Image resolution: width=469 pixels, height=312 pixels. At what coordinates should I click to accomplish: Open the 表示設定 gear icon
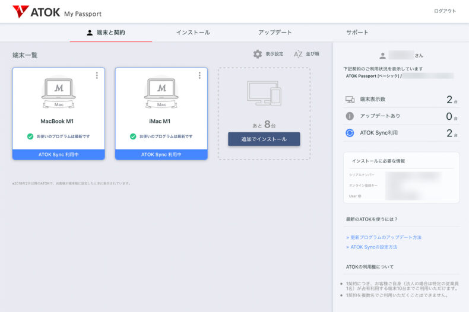[257, 54]
